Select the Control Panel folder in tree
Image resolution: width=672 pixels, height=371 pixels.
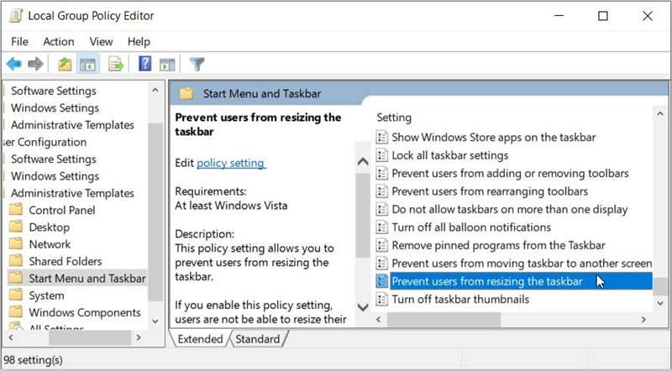point(61,210)
